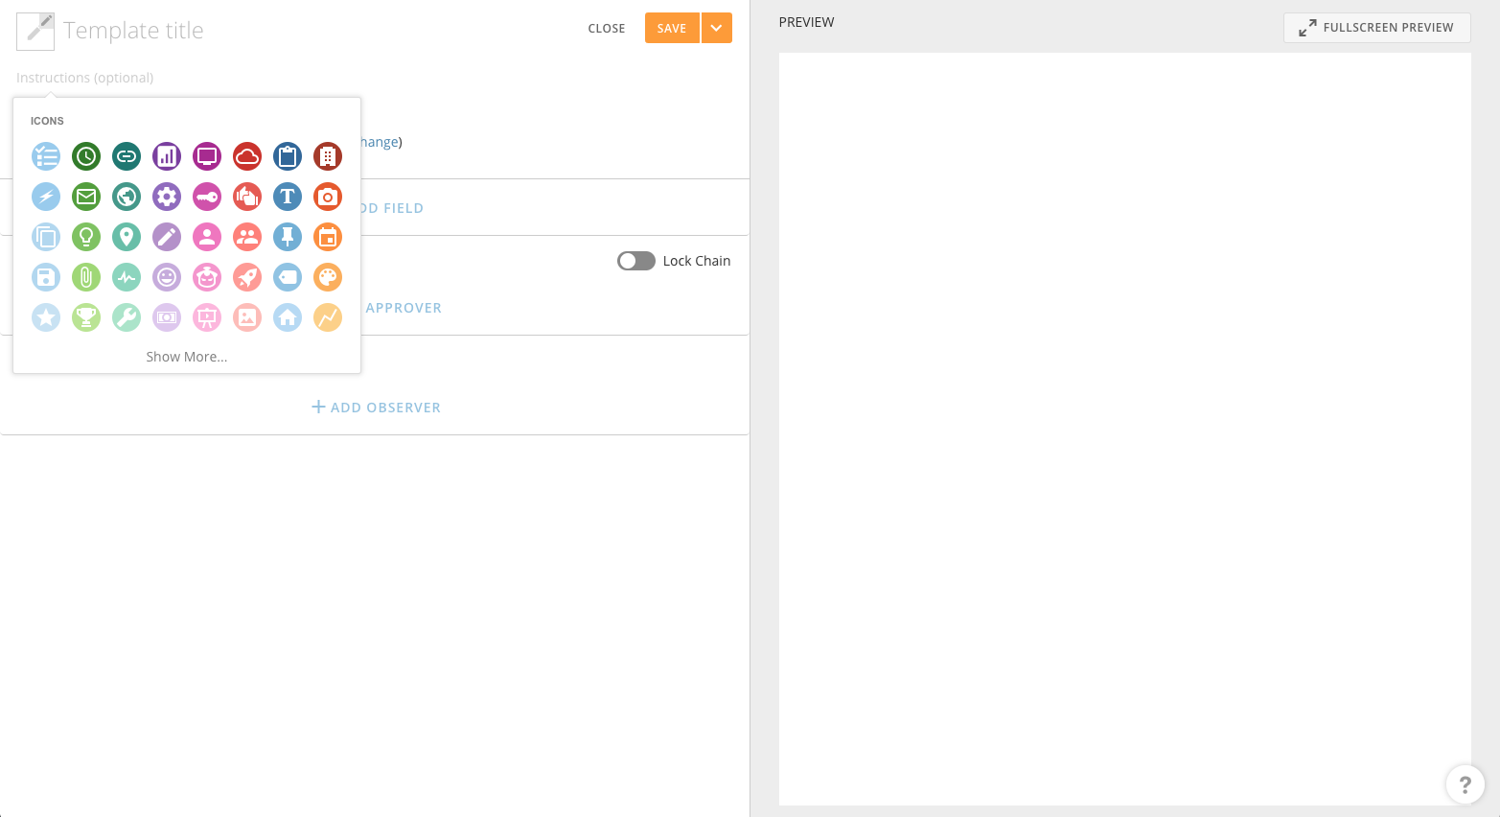Image resolution: width=1500 pixels, height=817 pixels.
Task: Click the Add Approver link
Action: (x=404, y=308)
